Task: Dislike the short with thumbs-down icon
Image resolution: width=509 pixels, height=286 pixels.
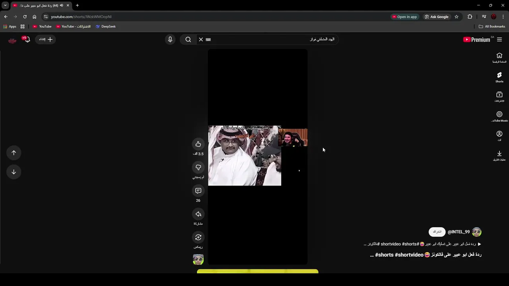Action: point(198,167)
